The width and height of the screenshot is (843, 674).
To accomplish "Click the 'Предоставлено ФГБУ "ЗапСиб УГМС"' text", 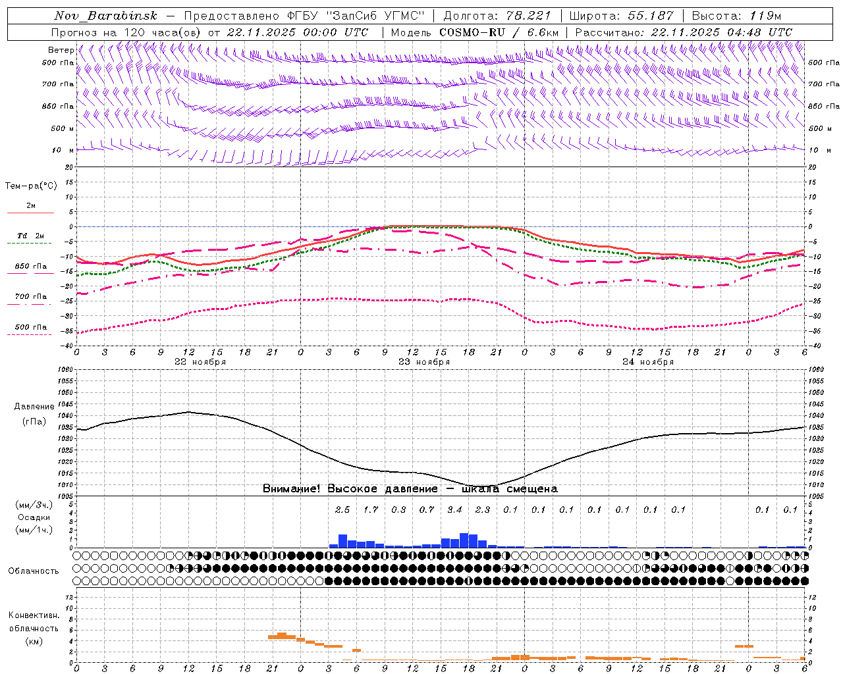I will click(x=304, y=16).
